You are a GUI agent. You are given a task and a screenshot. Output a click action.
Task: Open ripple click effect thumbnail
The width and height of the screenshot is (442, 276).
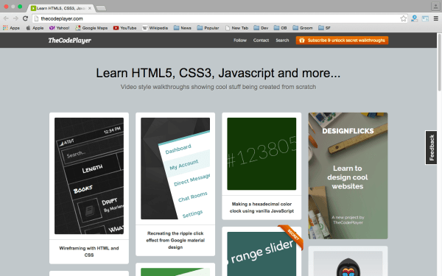click(x=175, y=169)
